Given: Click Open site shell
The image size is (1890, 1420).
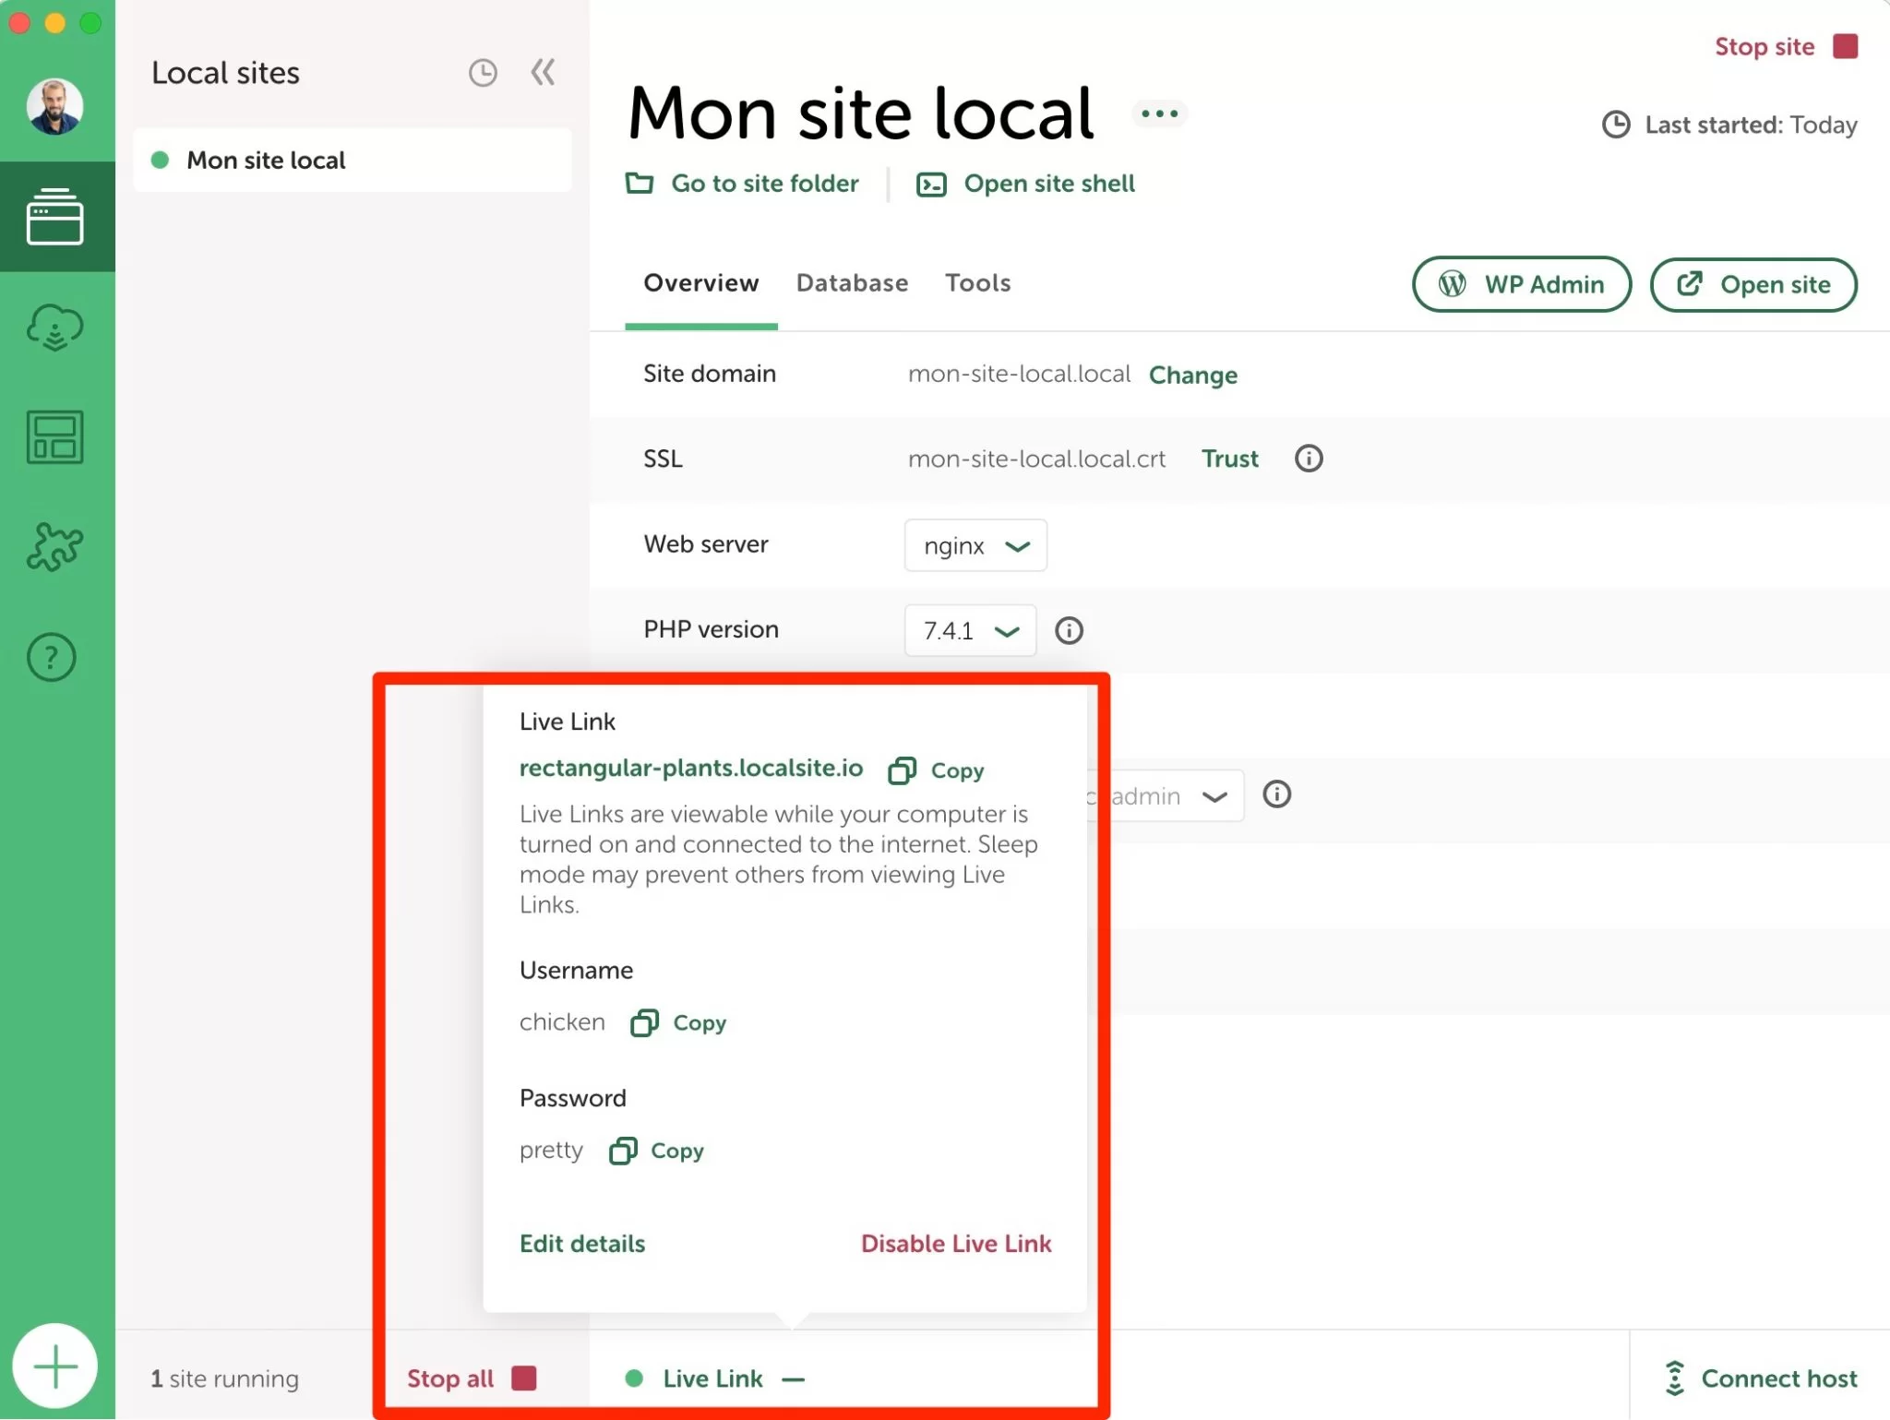Looking at the screenshot, I should click(1025, 184).
